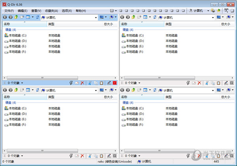This screenshot has height=166, width=237.
Task: Expand view mode arrow in top-left pane
Action: point(32,17)
